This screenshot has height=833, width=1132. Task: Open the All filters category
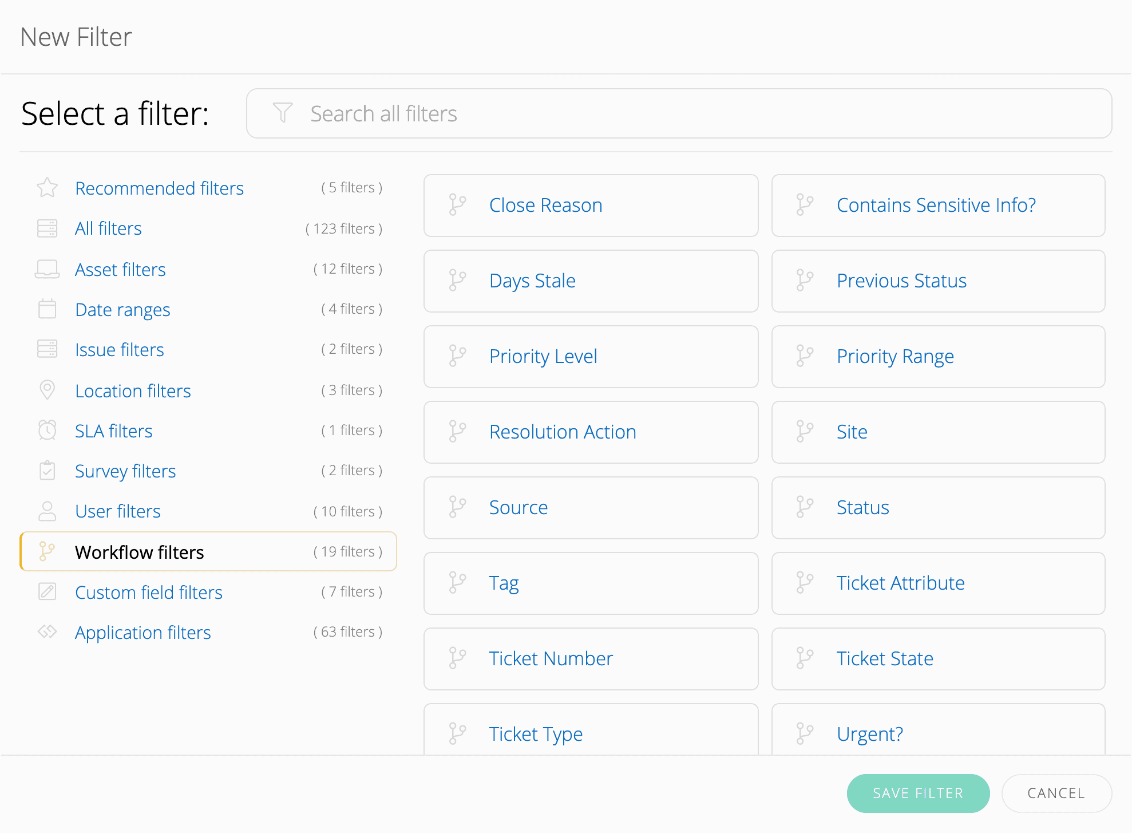pyautogui.click(x=108, y=228)
